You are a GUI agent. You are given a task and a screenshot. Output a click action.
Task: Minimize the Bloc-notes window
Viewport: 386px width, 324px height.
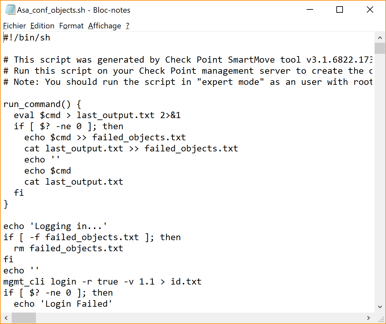click(x=310, y=9)
